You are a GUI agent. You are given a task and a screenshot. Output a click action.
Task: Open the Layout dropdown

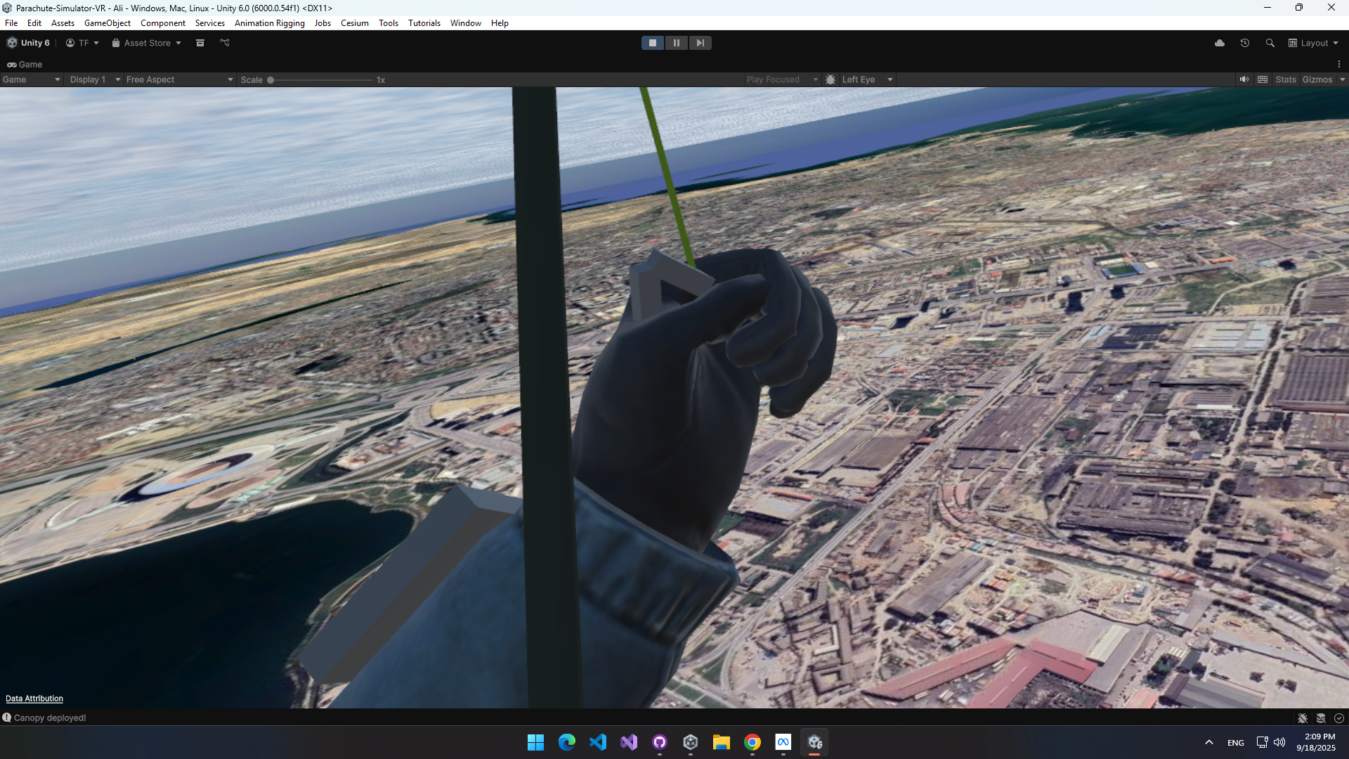[x=1313, y=43]
